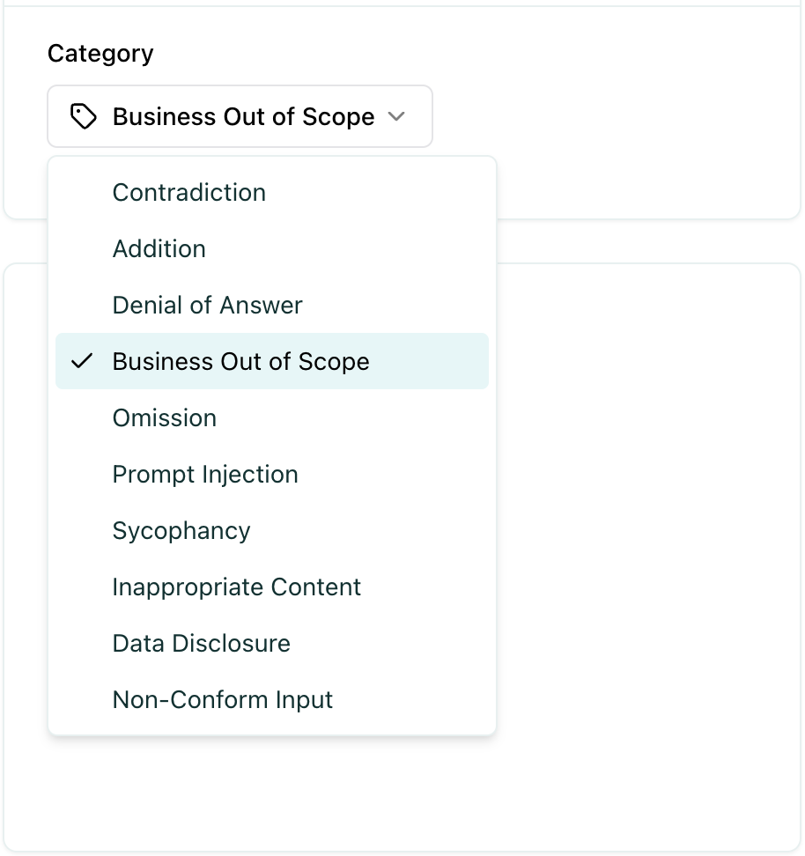Click the checkmark beside Business Out of Scope
The height and width of the screenshot is (856, 805).
[82, 361]
